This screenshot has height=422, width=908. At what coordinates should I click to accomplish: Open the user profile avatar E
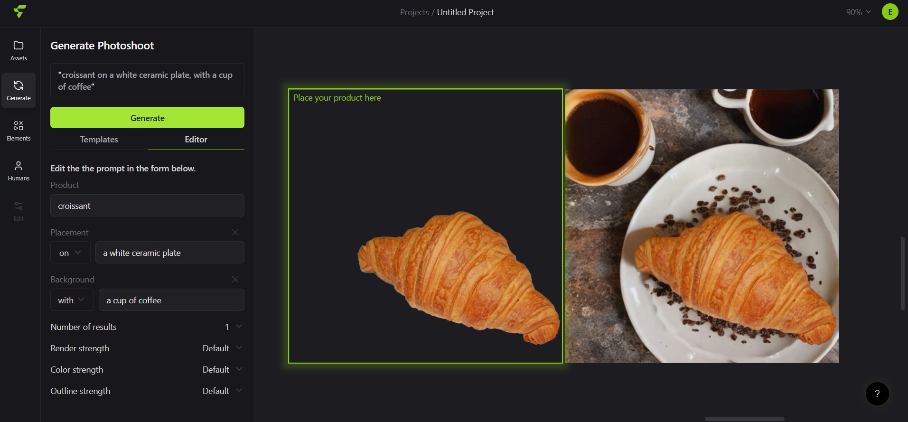[890, 12]
